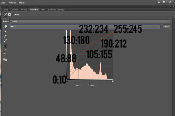This screenshot has width=175, height=116.
Task: Click the smooth curve values icon
Action: [5, 54]
